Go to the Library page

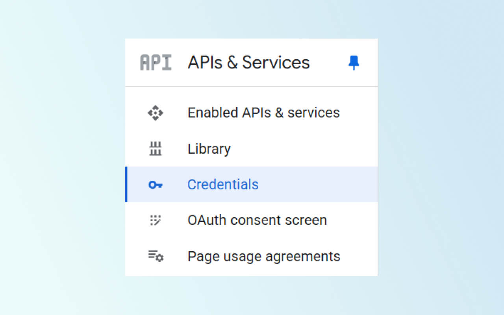pos(209,149)
